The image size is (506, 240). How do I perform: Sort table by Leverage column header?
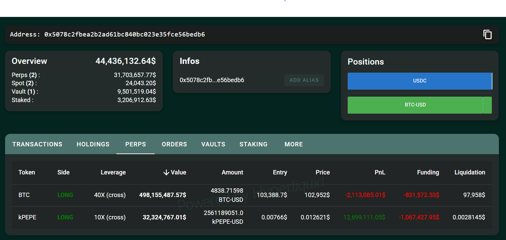(x=113, y=172)
